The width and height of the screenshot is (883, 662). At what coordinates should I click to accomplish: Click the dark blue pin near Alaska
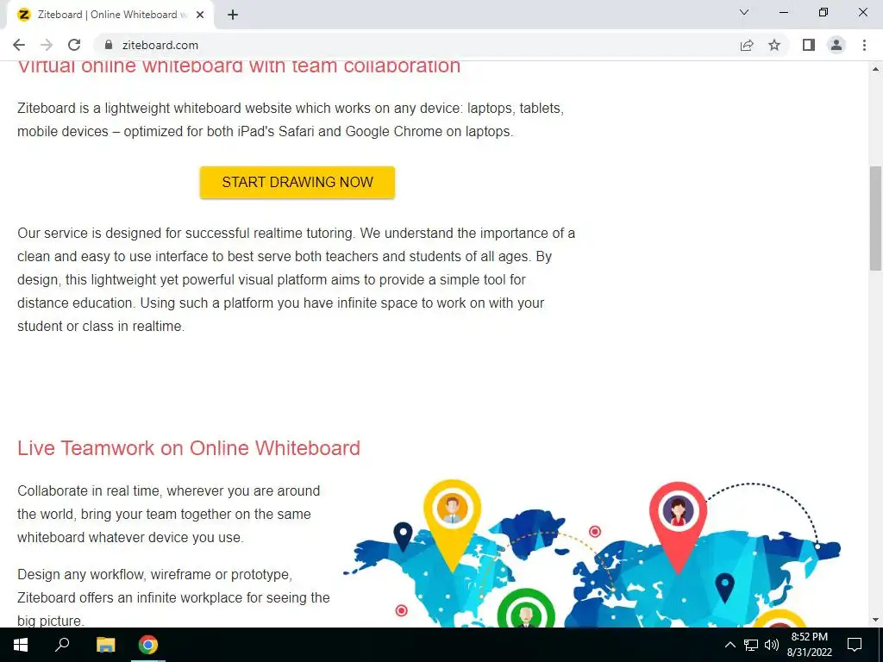coord(404,537)
